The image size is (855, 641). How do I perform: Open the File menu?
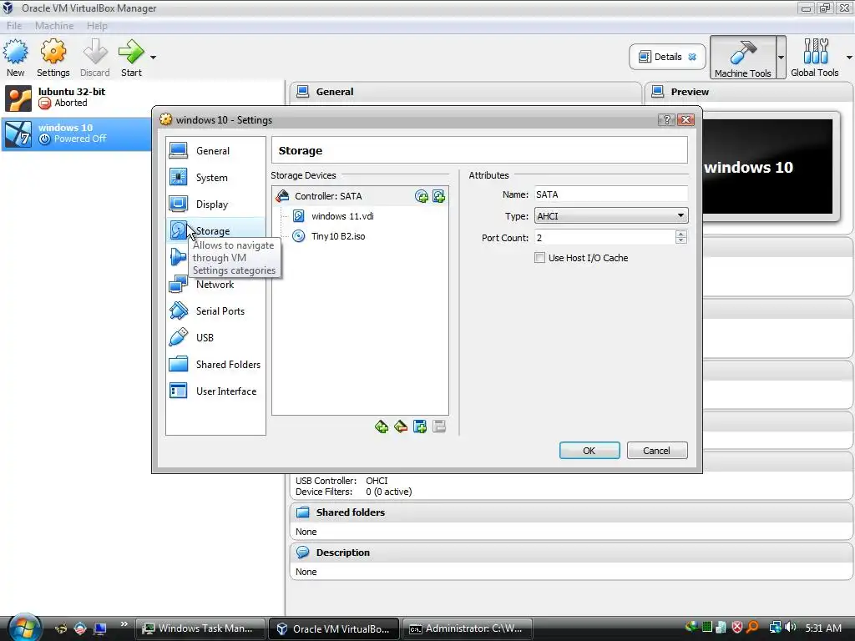pos(14,26)
